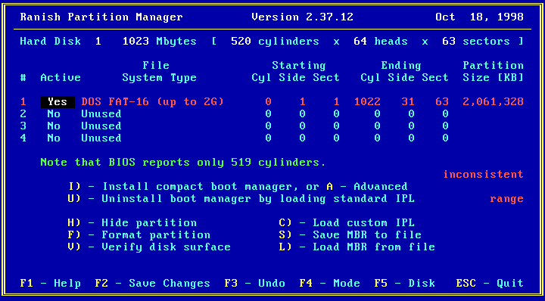Select 'Unused' type in partition row 3
This screenshot has height=301, width=545.
coord(101,126)
